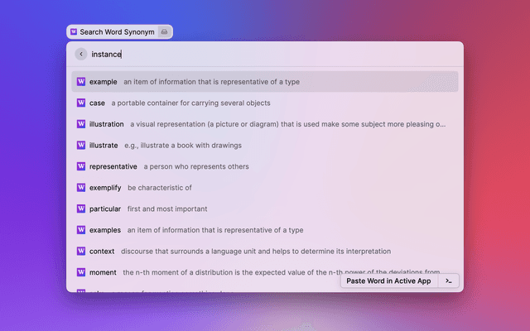Click the icon next to 'exemplify'

click(x=81, y=188)
